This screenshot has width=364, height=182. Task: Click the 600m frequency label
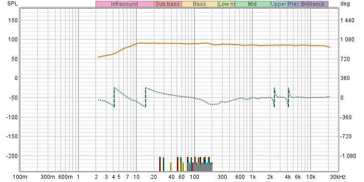coord(66,177)
